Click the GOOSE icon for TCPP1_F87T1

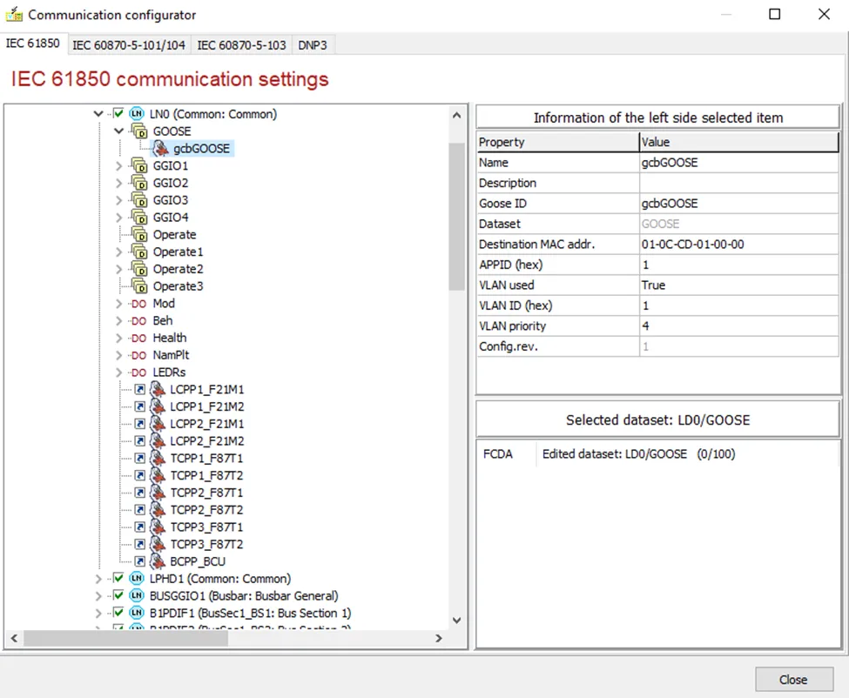click(x=158, y=459)
